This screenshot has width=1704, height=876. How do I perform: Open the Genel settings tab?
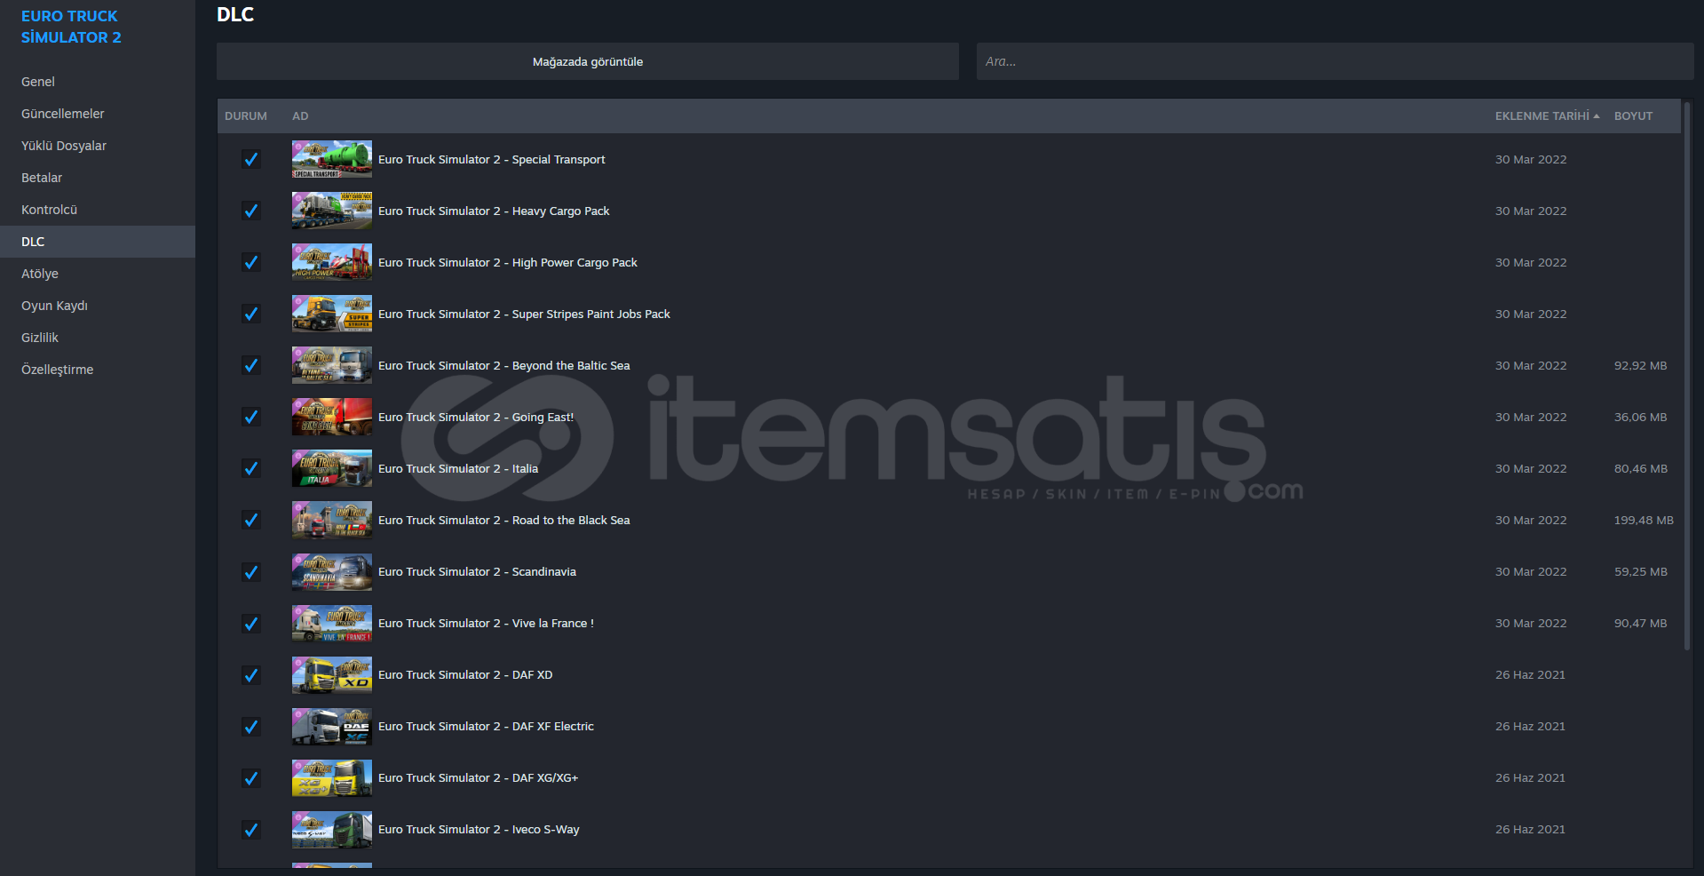click(x=98, y=82)
